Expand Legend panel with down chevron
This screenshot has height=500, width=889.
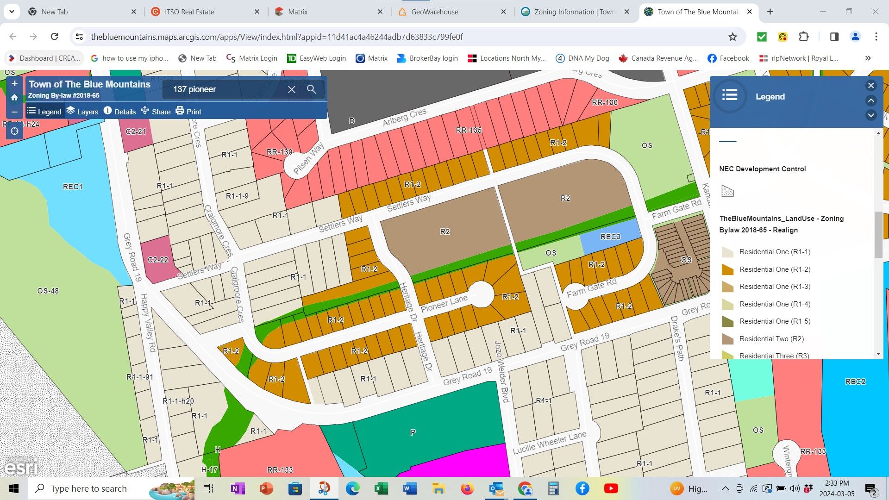pos(870,115)
